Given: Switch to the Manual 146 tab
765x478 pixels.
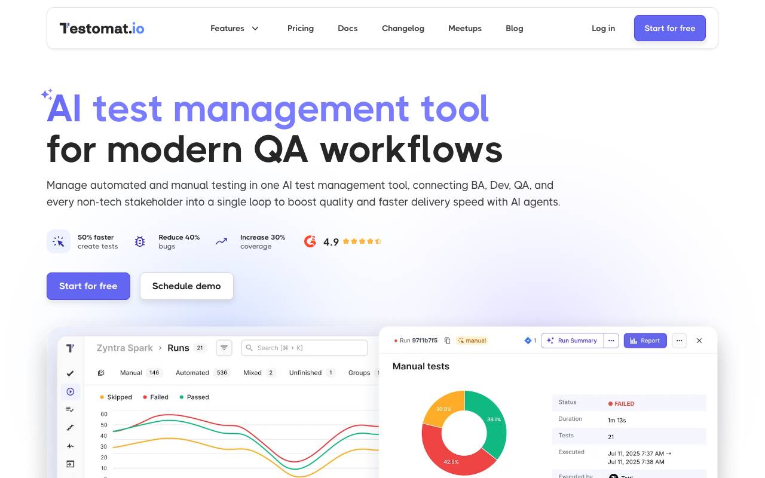Looking at the screenshot, I should pyautogui.click(x=140, y=373).
